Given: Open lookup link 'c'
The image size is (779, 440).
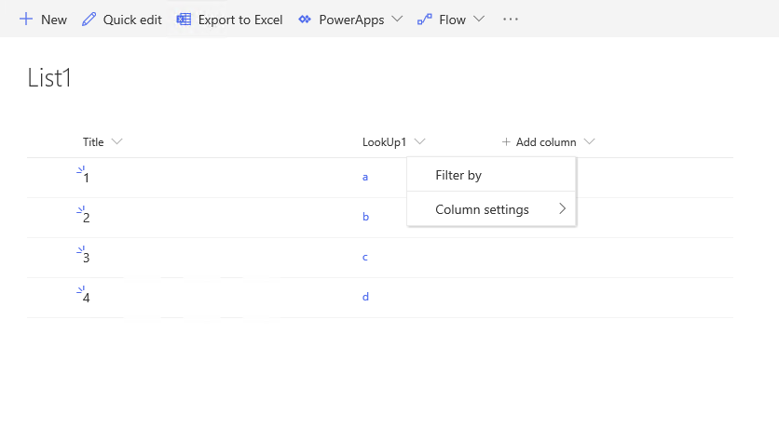Looking at the screenshot, I should pos(365,257).
